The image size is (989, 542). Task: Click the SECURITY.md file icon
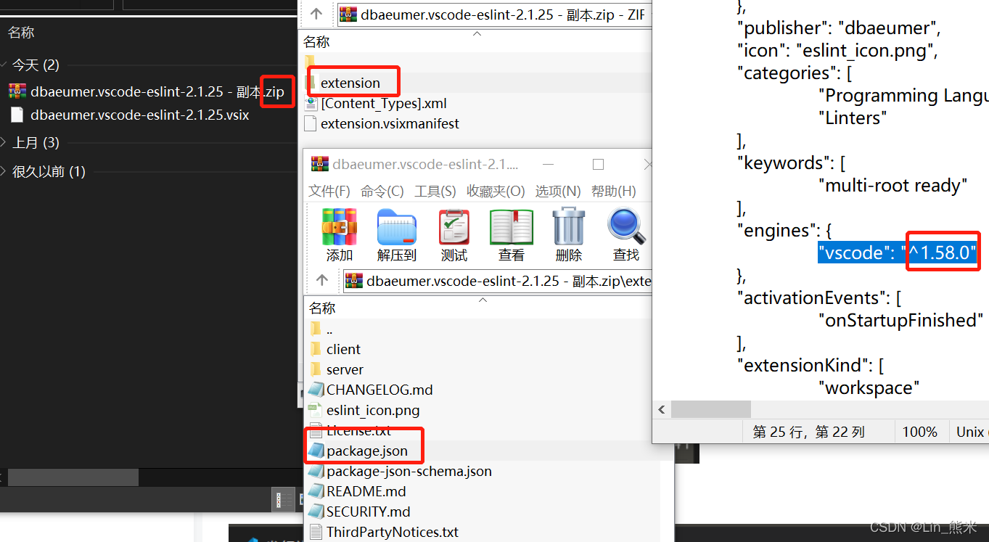pyautogui.click(x=315, y=512)
